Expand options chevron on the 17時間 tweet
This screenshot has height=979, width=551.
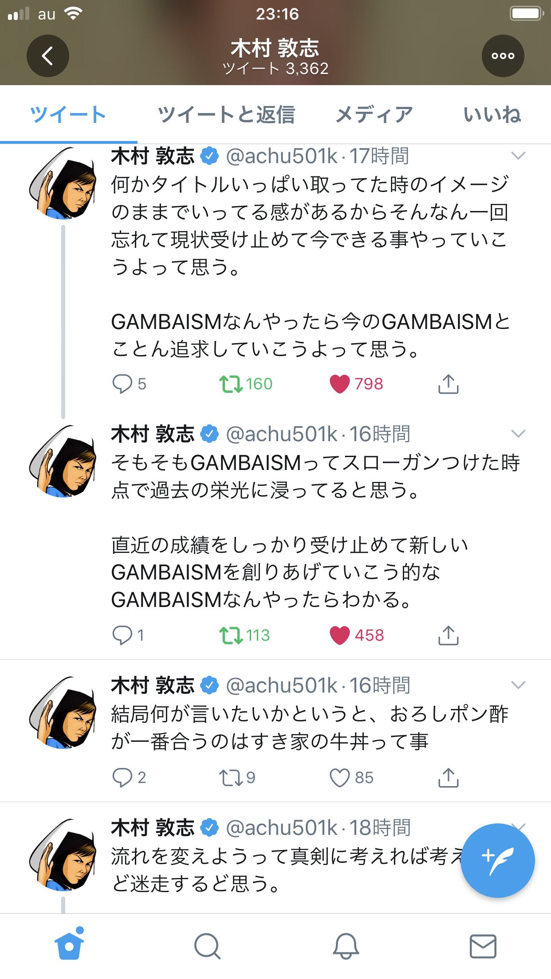coord(518,156)
